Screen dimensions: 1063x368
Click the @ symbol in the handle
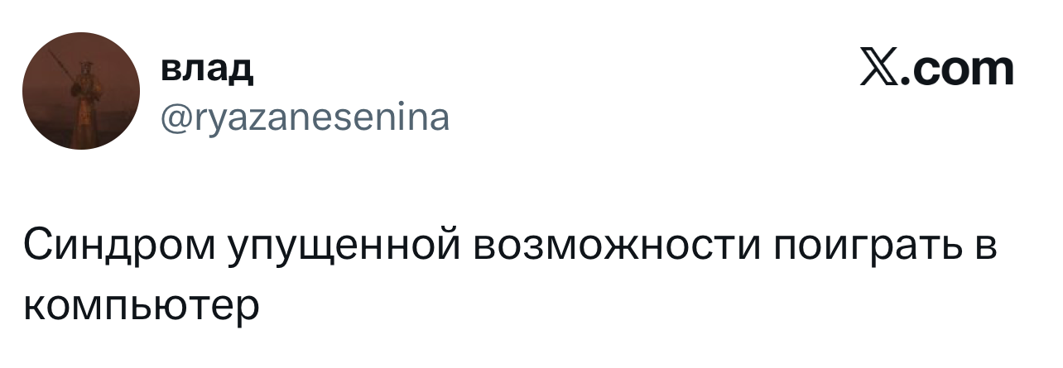pos(174,118)
